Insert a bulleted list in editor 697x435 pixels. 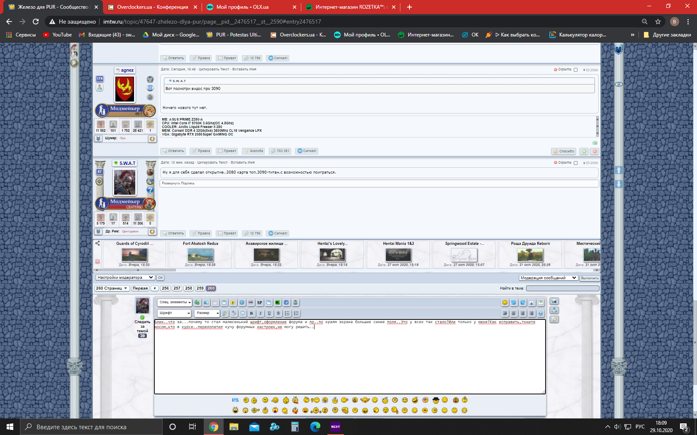[x=287, y=313]
